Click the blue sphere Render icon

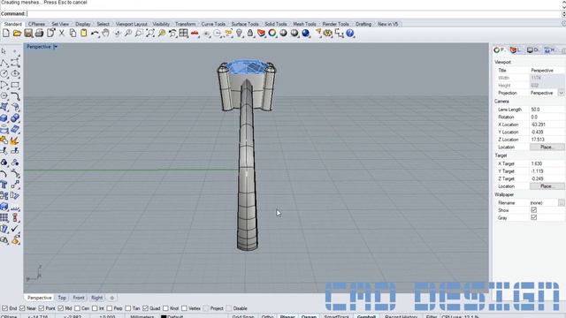tap(306, 34)
